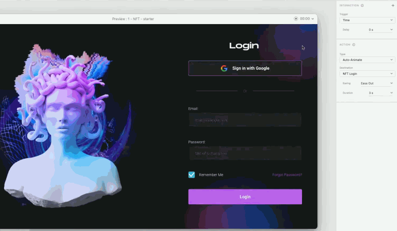Click the info icon beside Action

point(354,45)
